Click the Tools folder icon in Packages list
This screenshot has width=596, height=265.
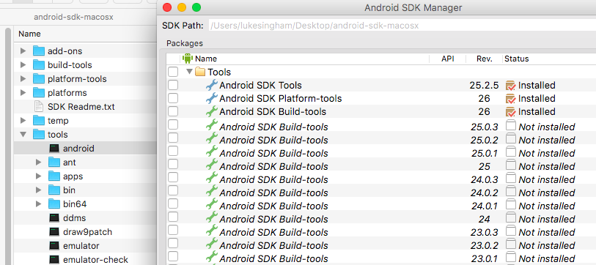200,72
